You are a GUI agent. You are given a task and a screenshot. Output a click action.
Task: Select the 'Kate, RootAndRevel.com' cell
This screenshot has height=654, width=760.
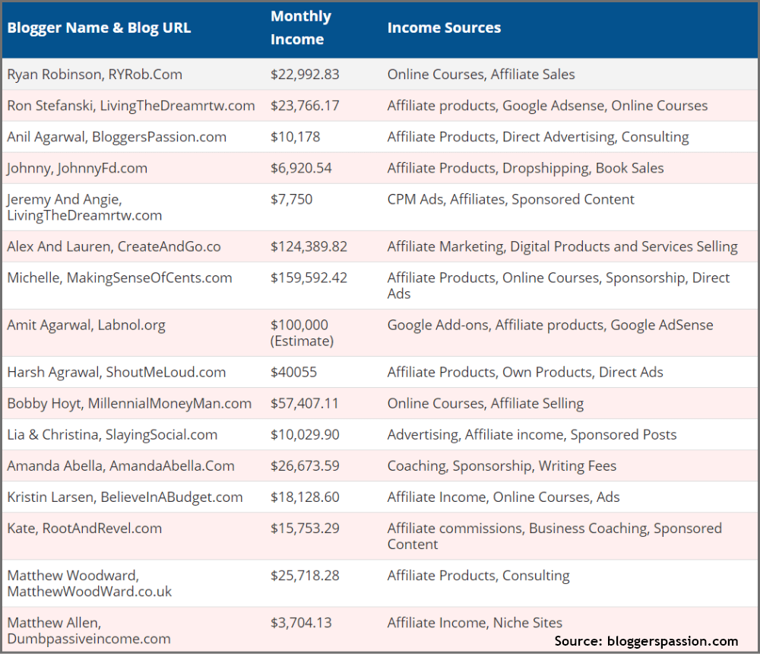[84, 529]
